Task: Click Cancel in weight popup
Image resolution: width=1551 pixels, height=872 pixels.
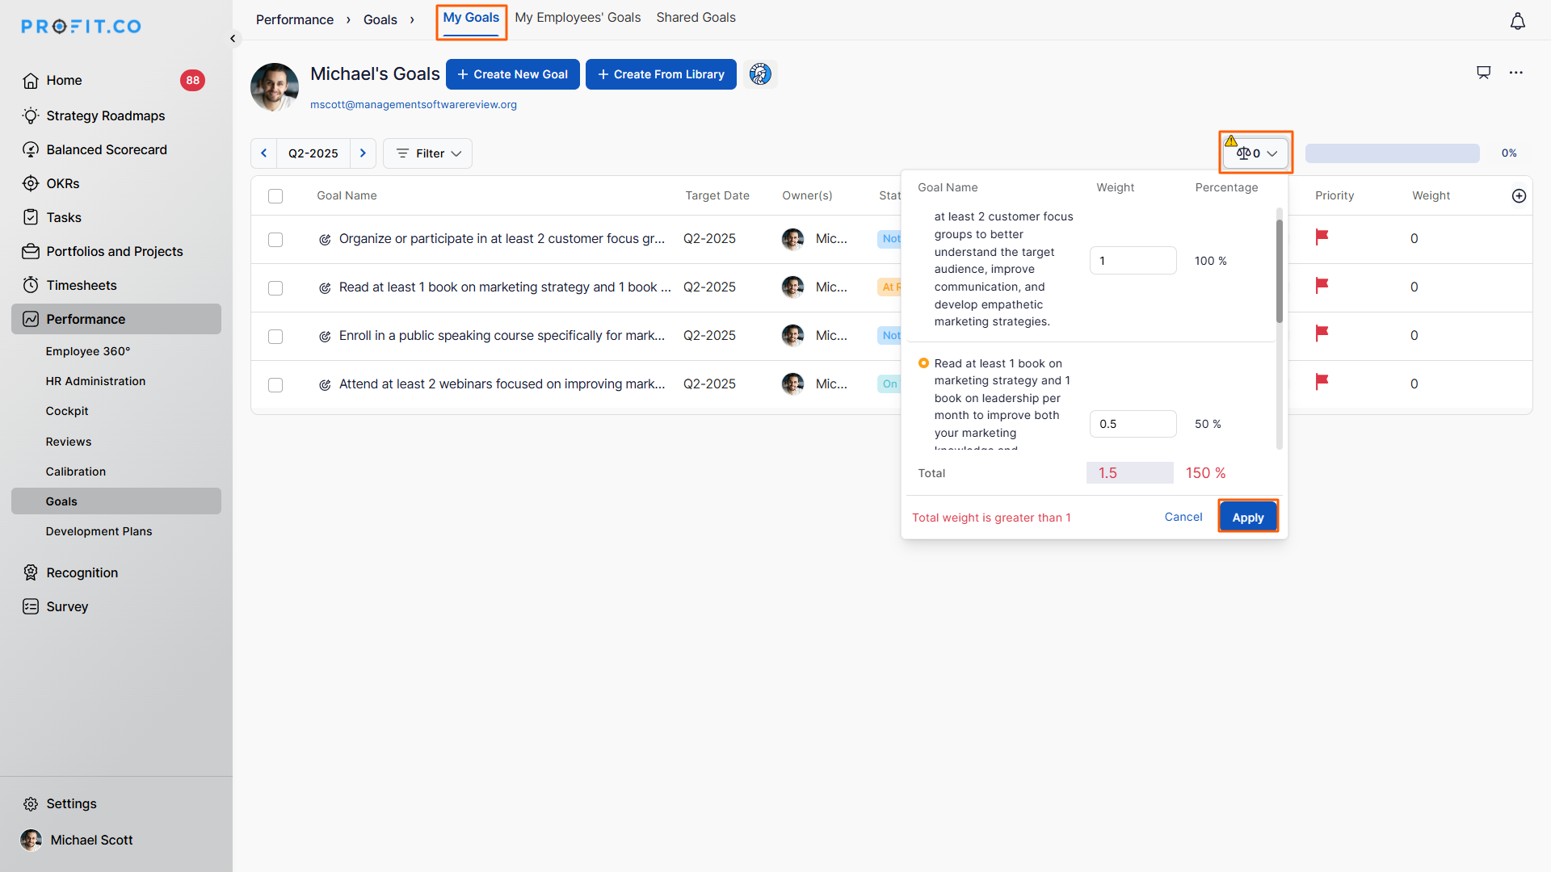Action: point(1183,517)
